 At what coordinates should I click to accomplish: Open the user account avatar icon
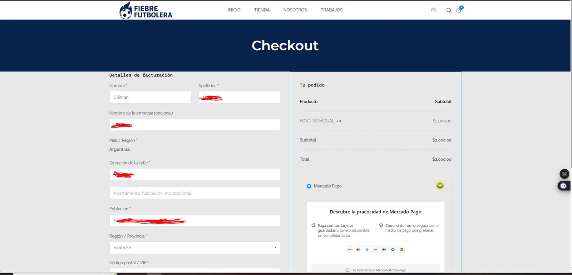pyautogui.click(x=433, y=10)
